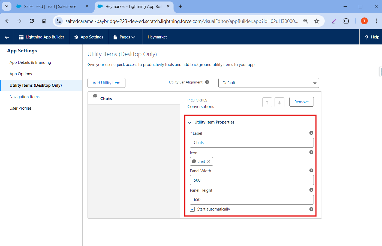Click the Panel Height input field
This screenshot has width=382, height=246.
pyautogui.click(x=252, y=200)
